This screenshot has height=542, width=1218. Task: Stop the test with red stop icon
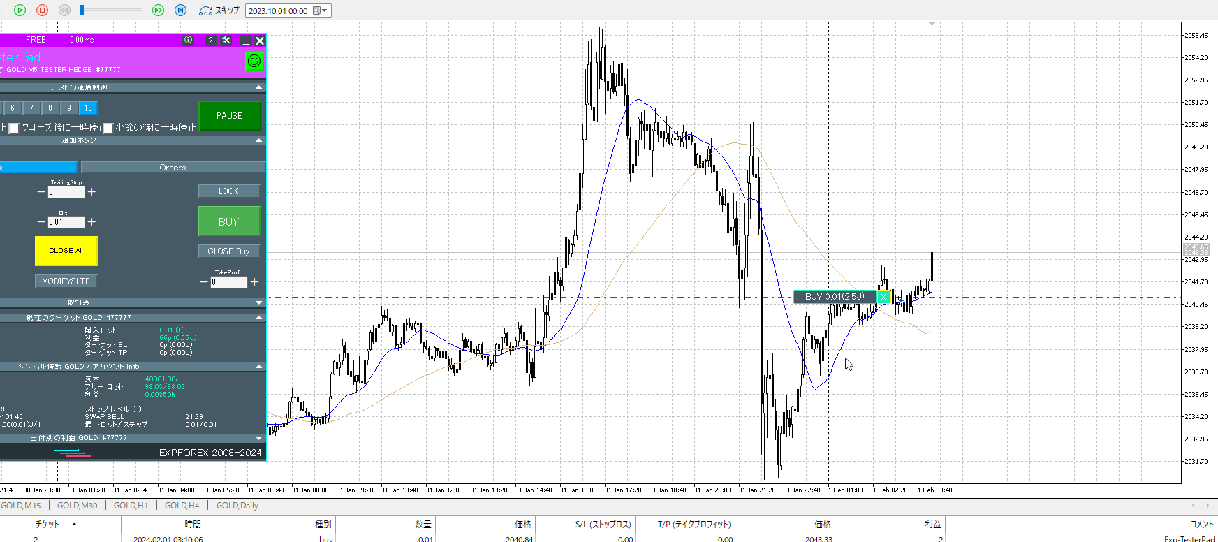click(42, 10)
